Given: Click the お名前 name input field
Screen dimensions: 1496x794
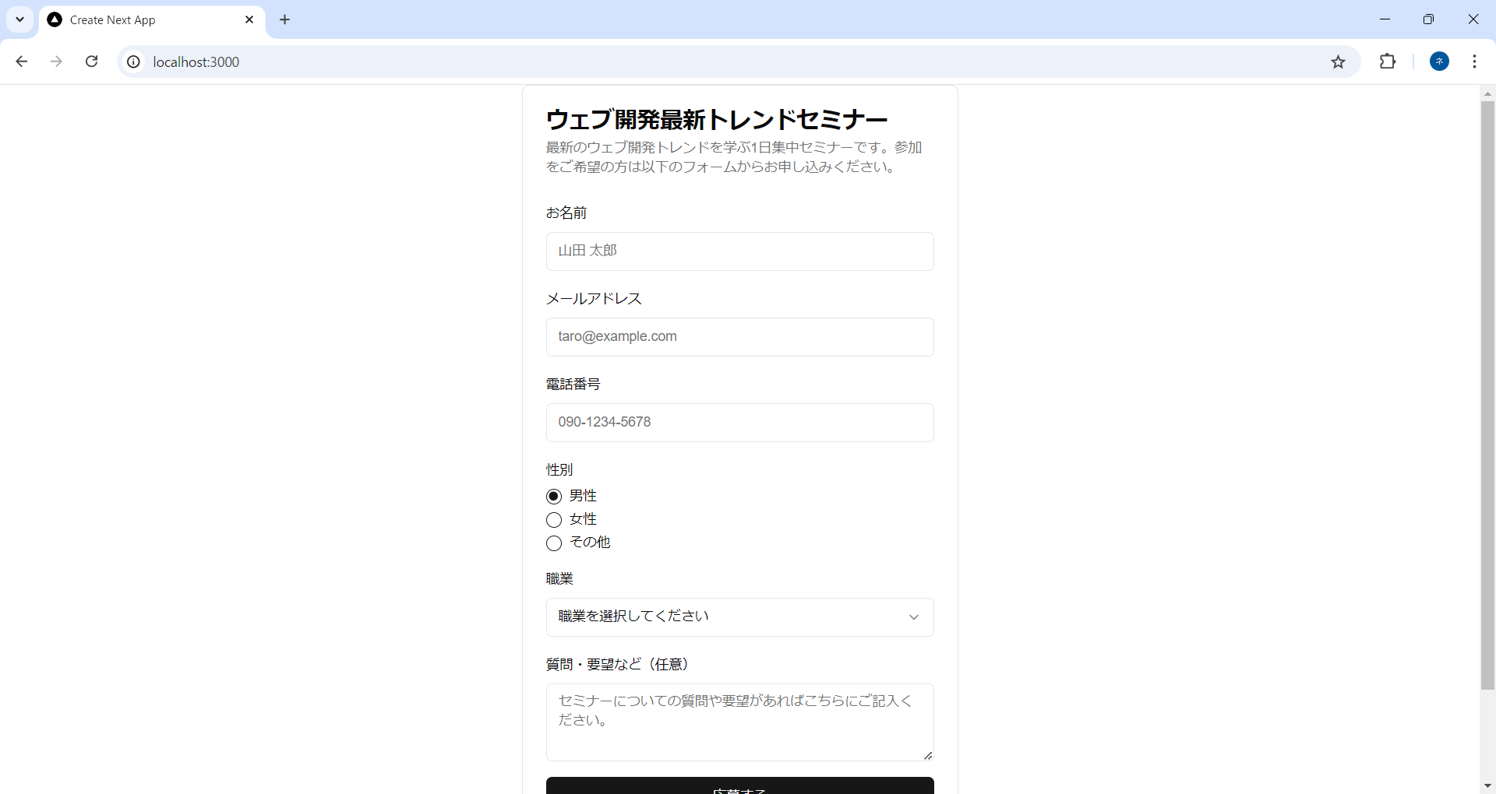Looking at the screenshot, I should coord(739,251).
